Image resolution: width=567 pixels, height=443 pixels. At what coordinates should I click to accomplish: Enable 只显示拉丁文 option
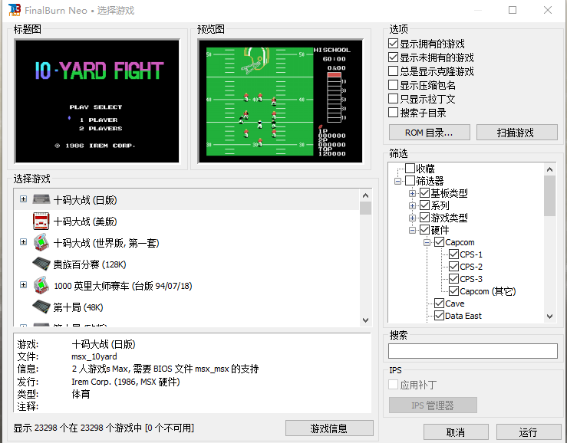click(x=393, y=99)
